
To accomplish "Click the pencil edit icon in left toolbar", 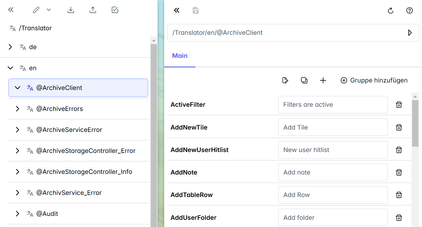I will [36, 10].
